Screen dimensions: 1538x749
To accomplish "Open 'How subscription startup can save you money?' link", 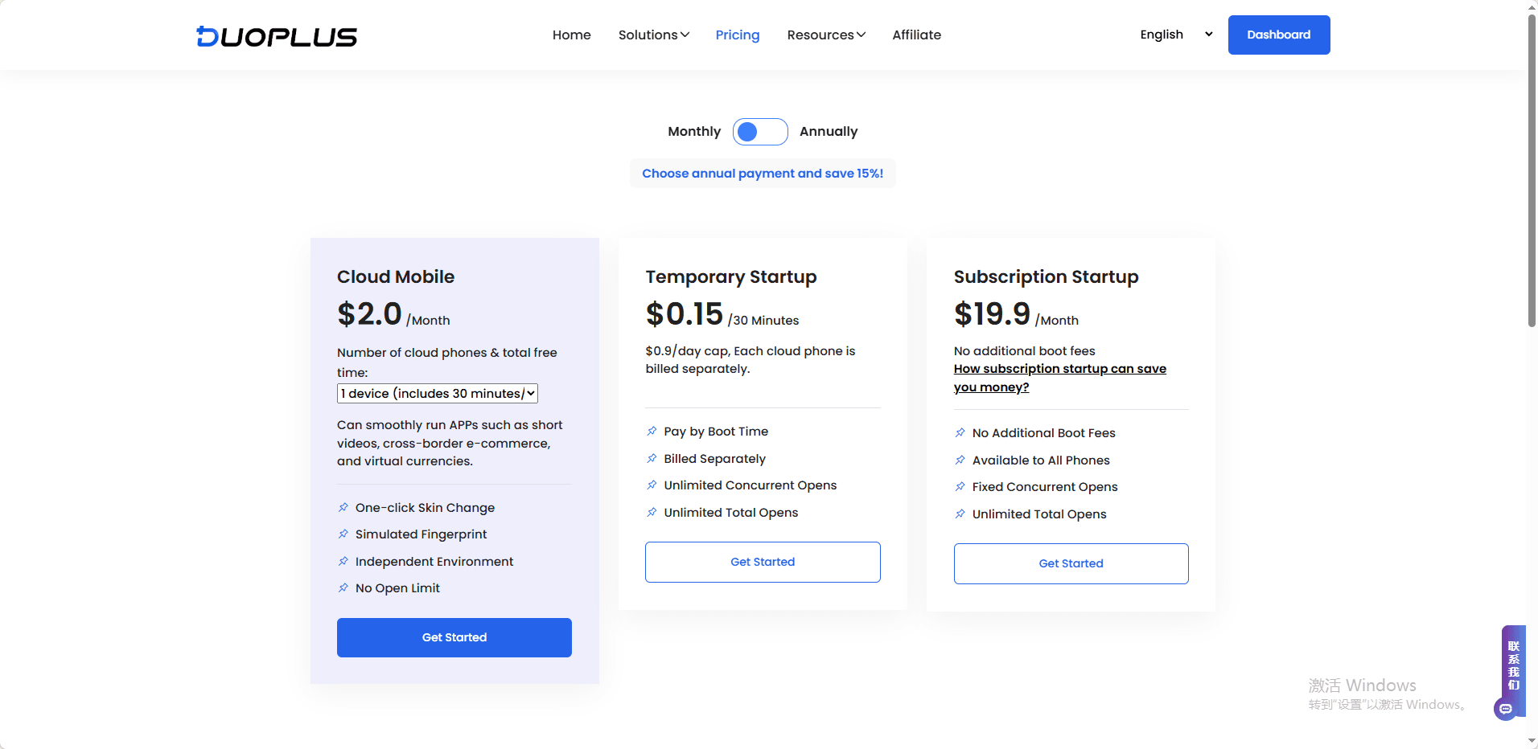I will click(1060, 378).
